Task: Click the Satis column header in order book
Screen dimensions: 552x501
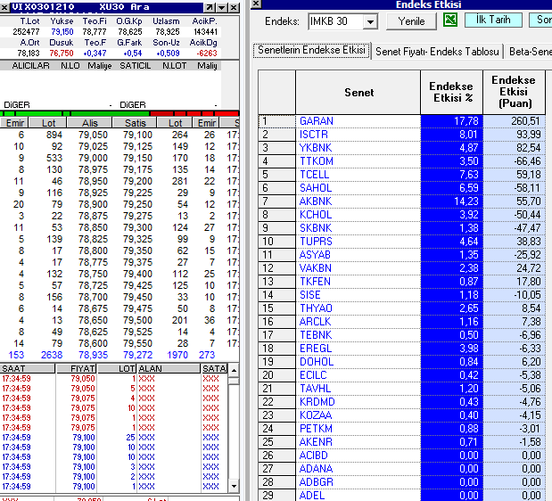Action: [136, 123]
